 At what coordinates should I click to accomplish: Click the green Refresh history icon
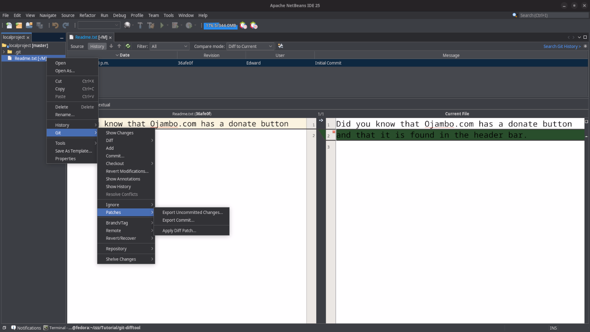(128, 46)
